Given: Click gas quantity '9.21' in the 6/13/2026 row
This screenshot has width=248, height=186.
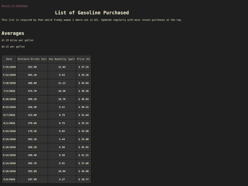Looking at the screenshot, I should click(62, 107).
